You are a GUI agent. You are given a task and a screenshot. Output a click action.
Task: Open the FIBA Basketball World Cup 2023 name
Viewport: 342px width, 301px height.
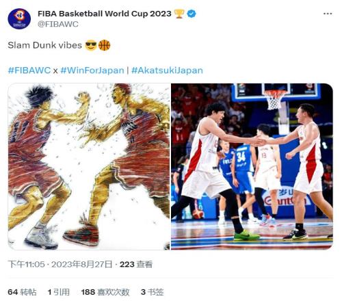[x=105, y=14]
